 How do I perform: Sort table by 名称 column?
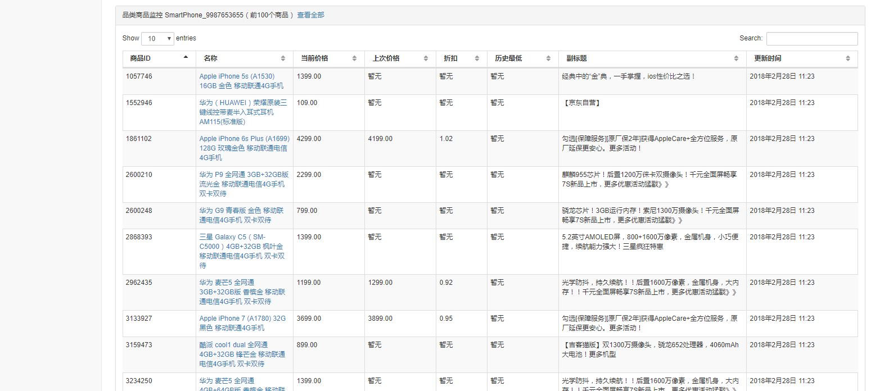(245, 58)
